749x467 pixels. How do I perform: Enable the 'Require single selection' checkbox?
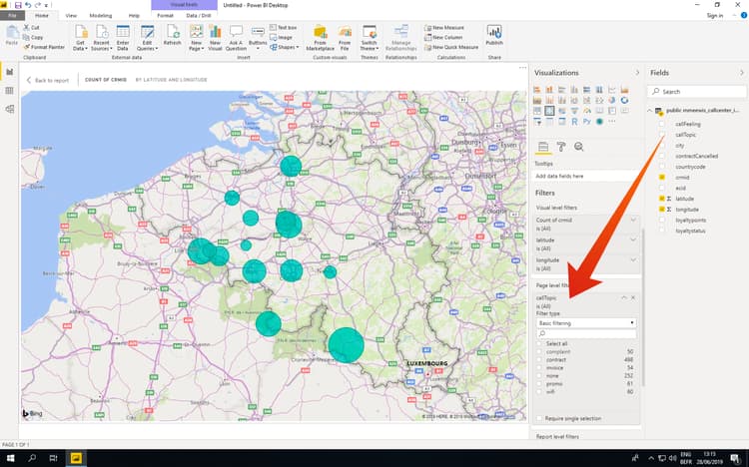point(540,418)
